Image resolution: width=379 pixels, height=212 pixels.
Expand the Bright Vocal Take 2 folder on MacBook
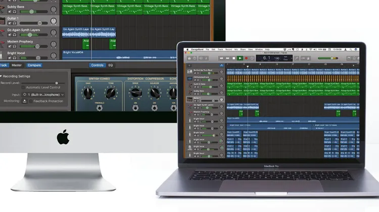313,125
